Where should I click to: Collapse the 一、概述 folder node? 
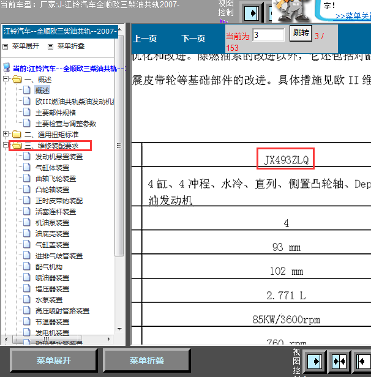click(6, 78)
